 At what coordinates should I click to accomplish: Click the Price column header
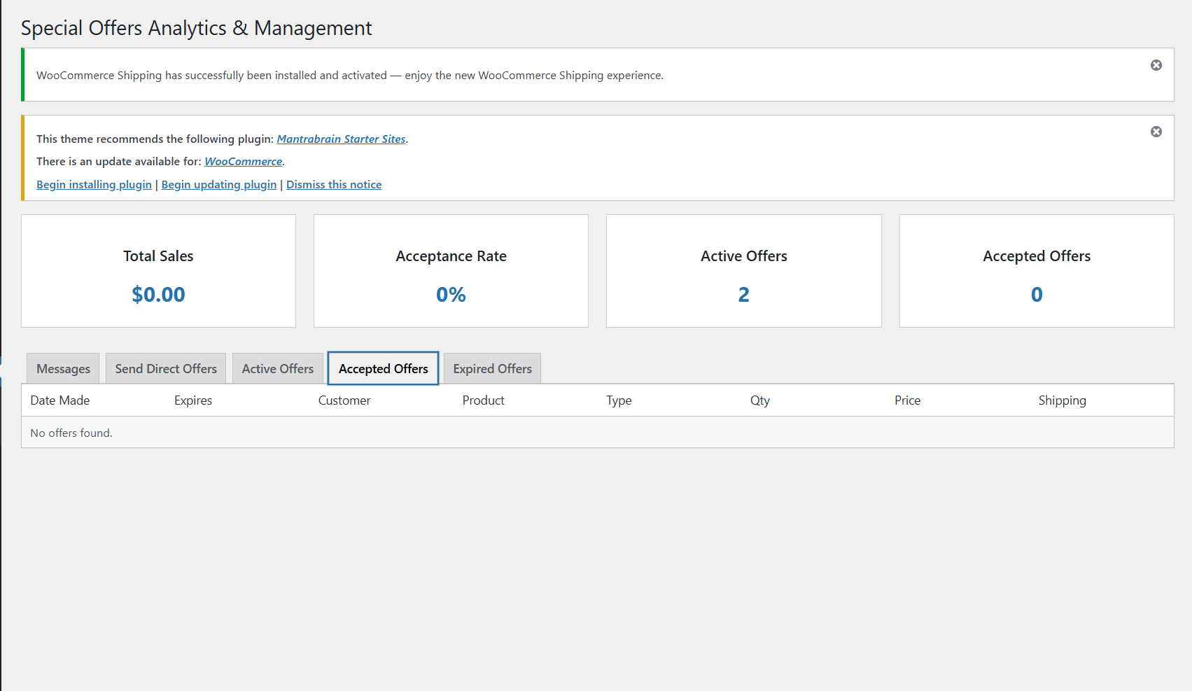[x=907, y=400]
